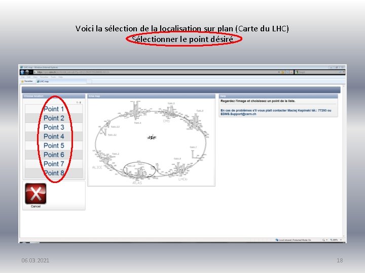Choose Point 4 from the list

pos(54,136)
